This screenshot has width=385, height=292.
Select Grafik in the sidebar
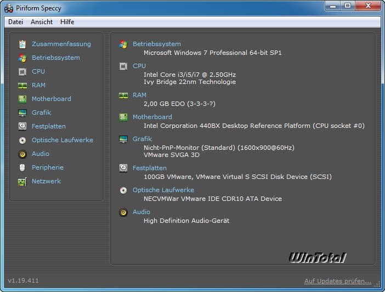(41, 113)
